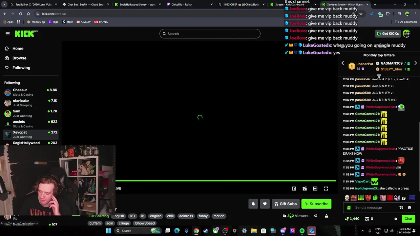Click the chat scrollbar
Image resolution: width=420 pixels, height=236 pixels.
419,157
